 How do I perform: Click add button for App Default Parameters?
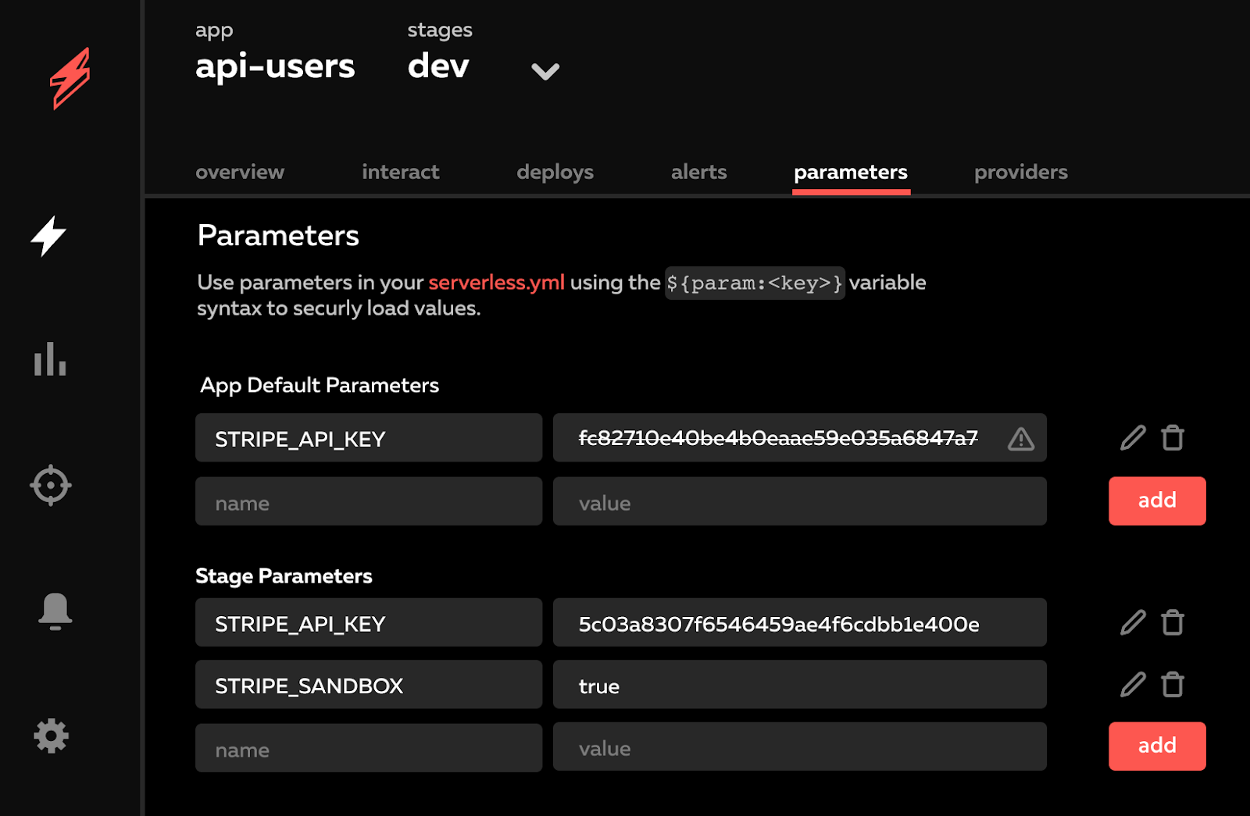point(1156,501)
